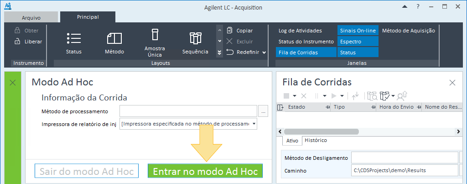Toggle the Espectro window
The height and width of the screenshot is (184, 467).
point(358,42)
